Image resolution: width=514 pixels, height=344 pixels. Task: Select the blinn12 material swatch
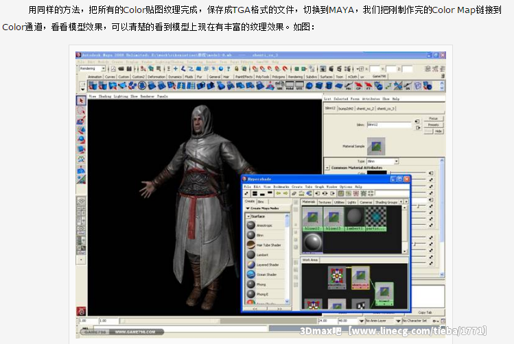[x=312, y=219]
